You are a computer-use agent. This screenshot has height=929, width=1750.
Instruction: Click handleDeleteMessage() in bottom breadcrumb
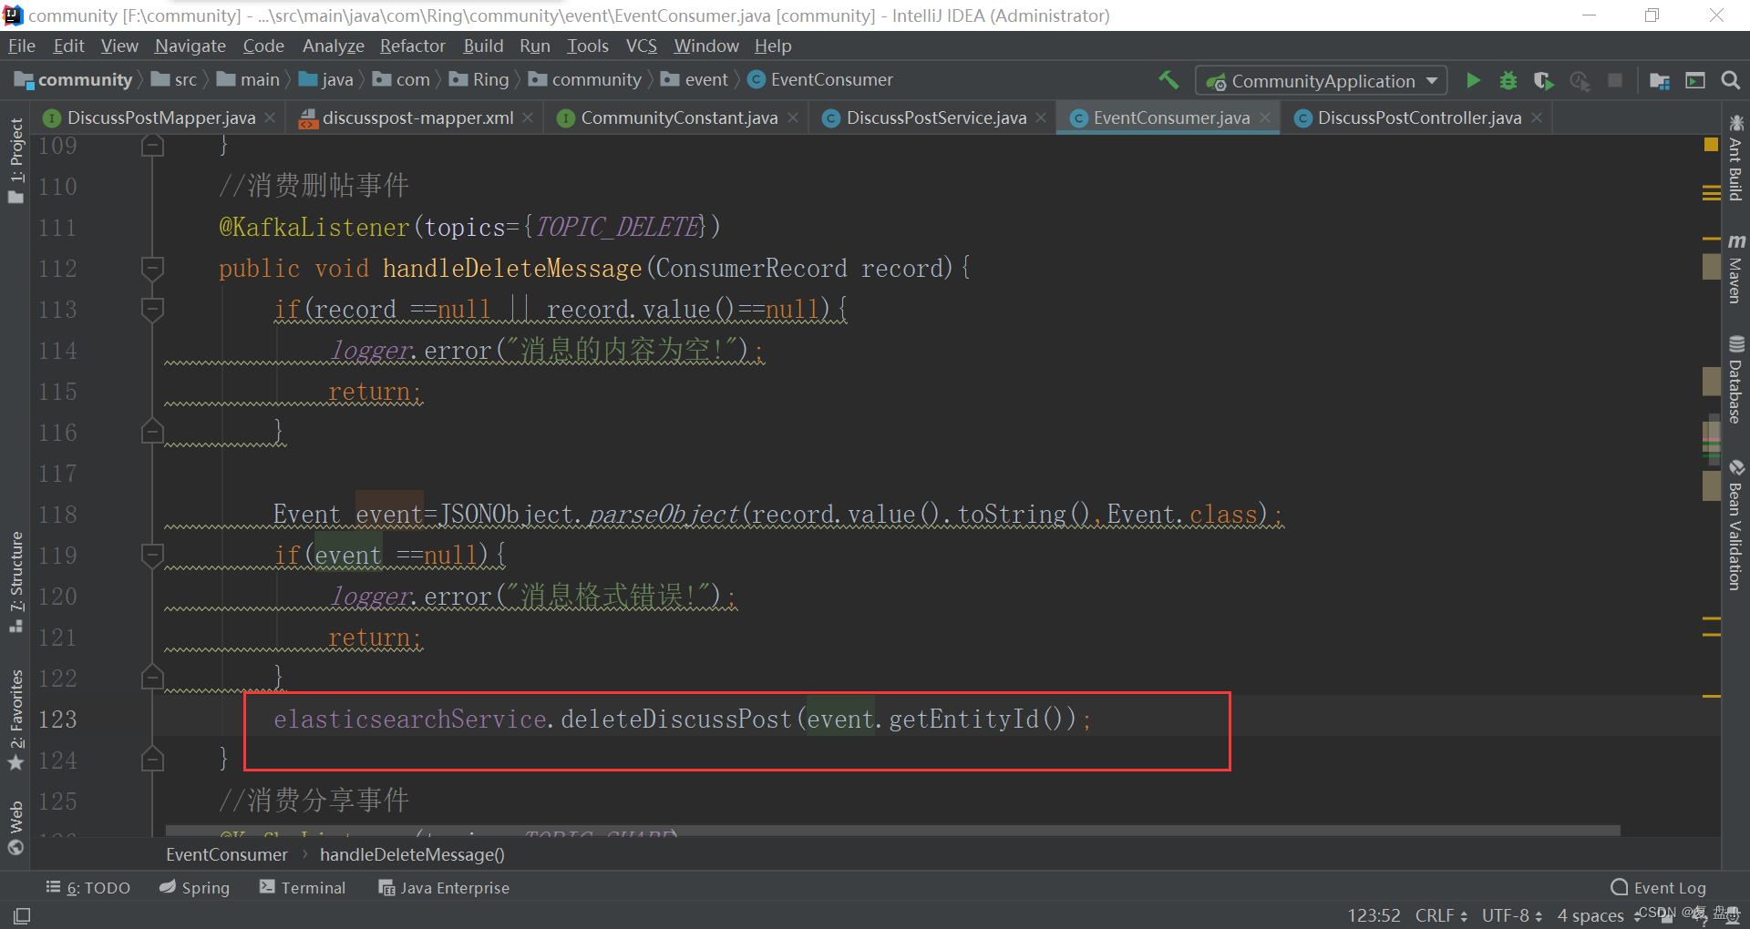(412, 854)
